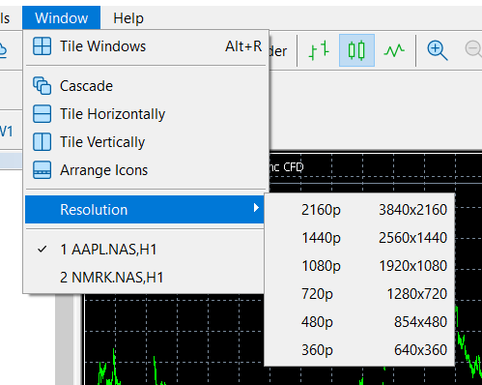Image resolution: width=482 pixels, height=385 pixels.
Task: Select 720p resolution 1280x720
Action: tap(359, 294)
